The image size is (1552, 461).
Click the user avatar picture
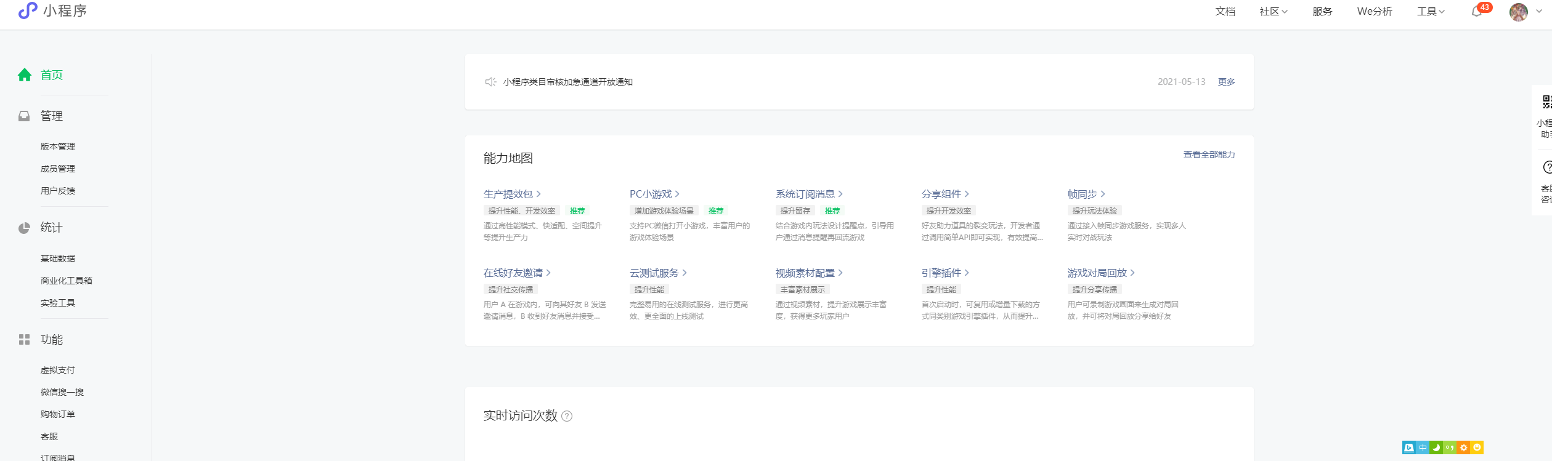point(1519,12)
